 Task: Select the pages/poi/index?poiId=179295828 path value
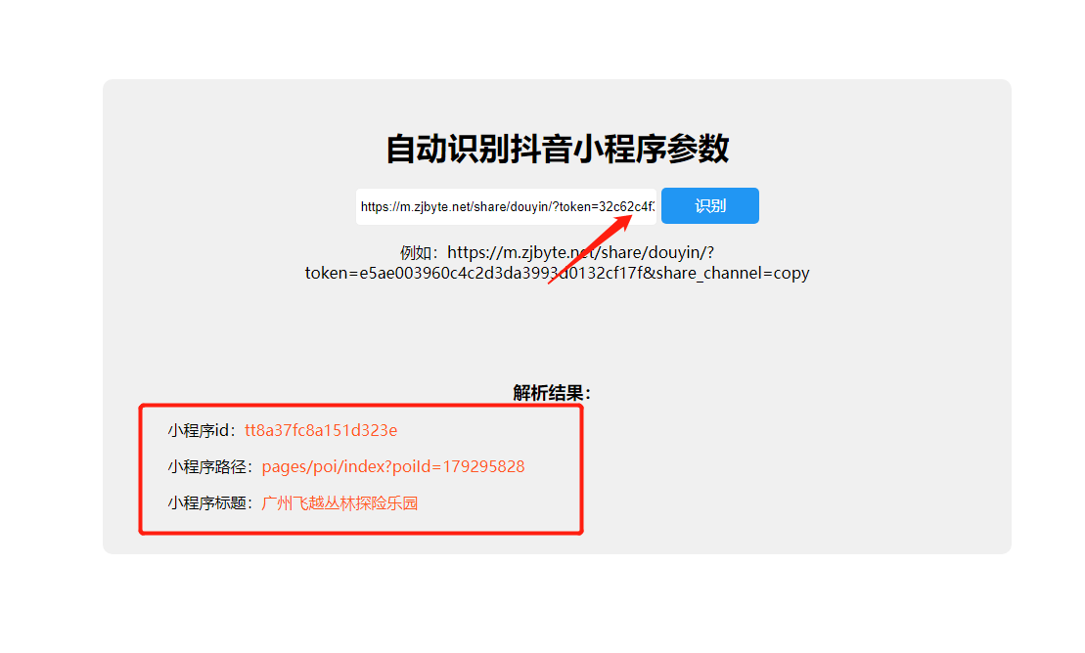tap(393, 467)
